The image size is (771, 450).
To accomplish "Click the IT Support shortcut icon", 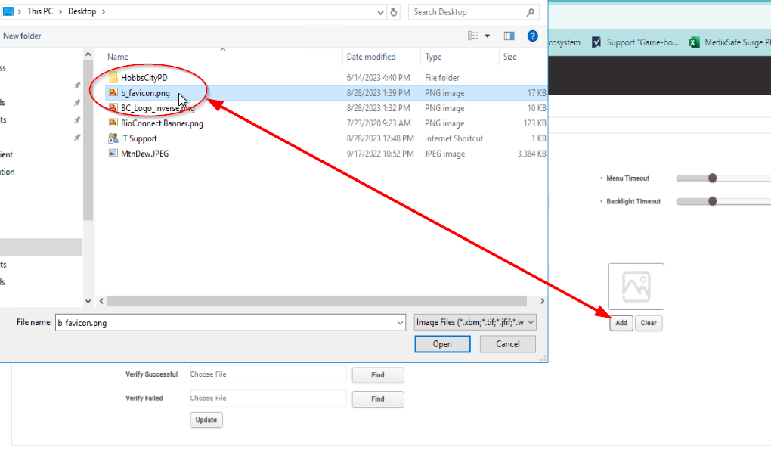I will click(x=113, y=138).
